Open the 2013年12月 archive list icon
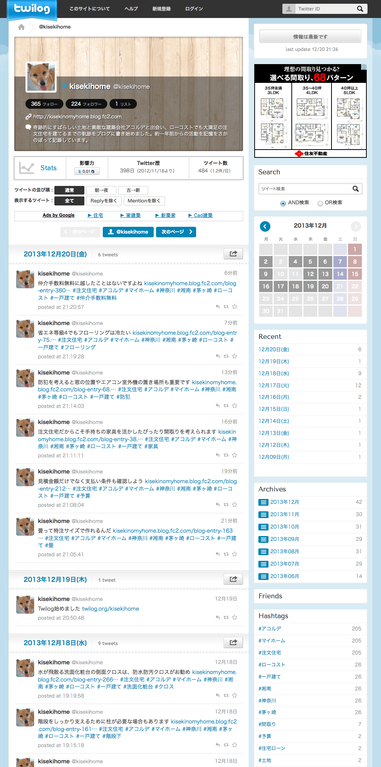The image size is (381, 767). [x=264, y=502]
